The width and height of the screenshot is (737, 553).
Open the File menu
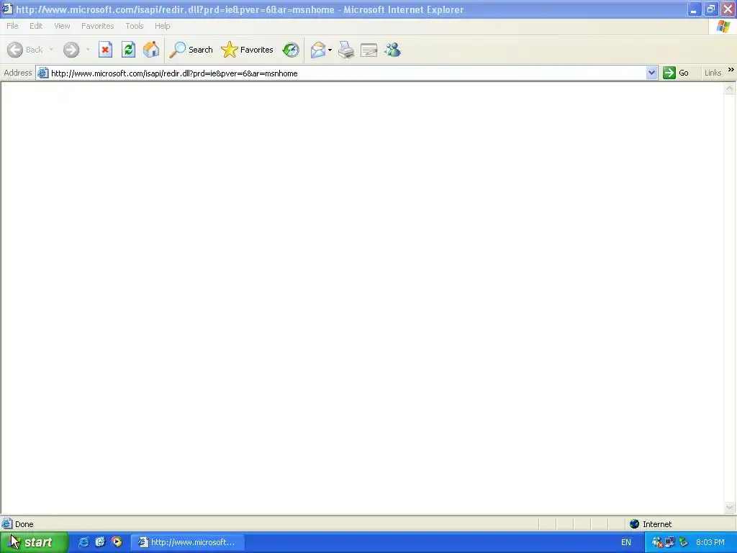coord(12,26)
